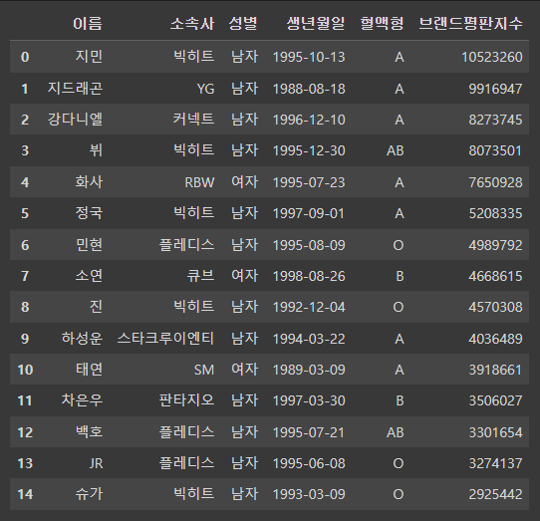Image resolution: width=540 pixels, height=521 pixels.
Task: Click the birth date 1995-12-30
Action: 309,151
